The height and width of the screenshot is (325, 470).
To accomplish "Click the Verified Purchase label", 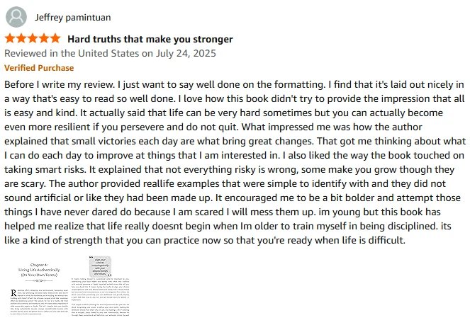I will point(39,68).
